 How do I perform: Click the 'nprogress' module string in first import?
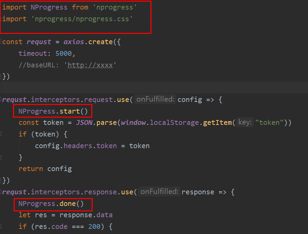point(115,8)
